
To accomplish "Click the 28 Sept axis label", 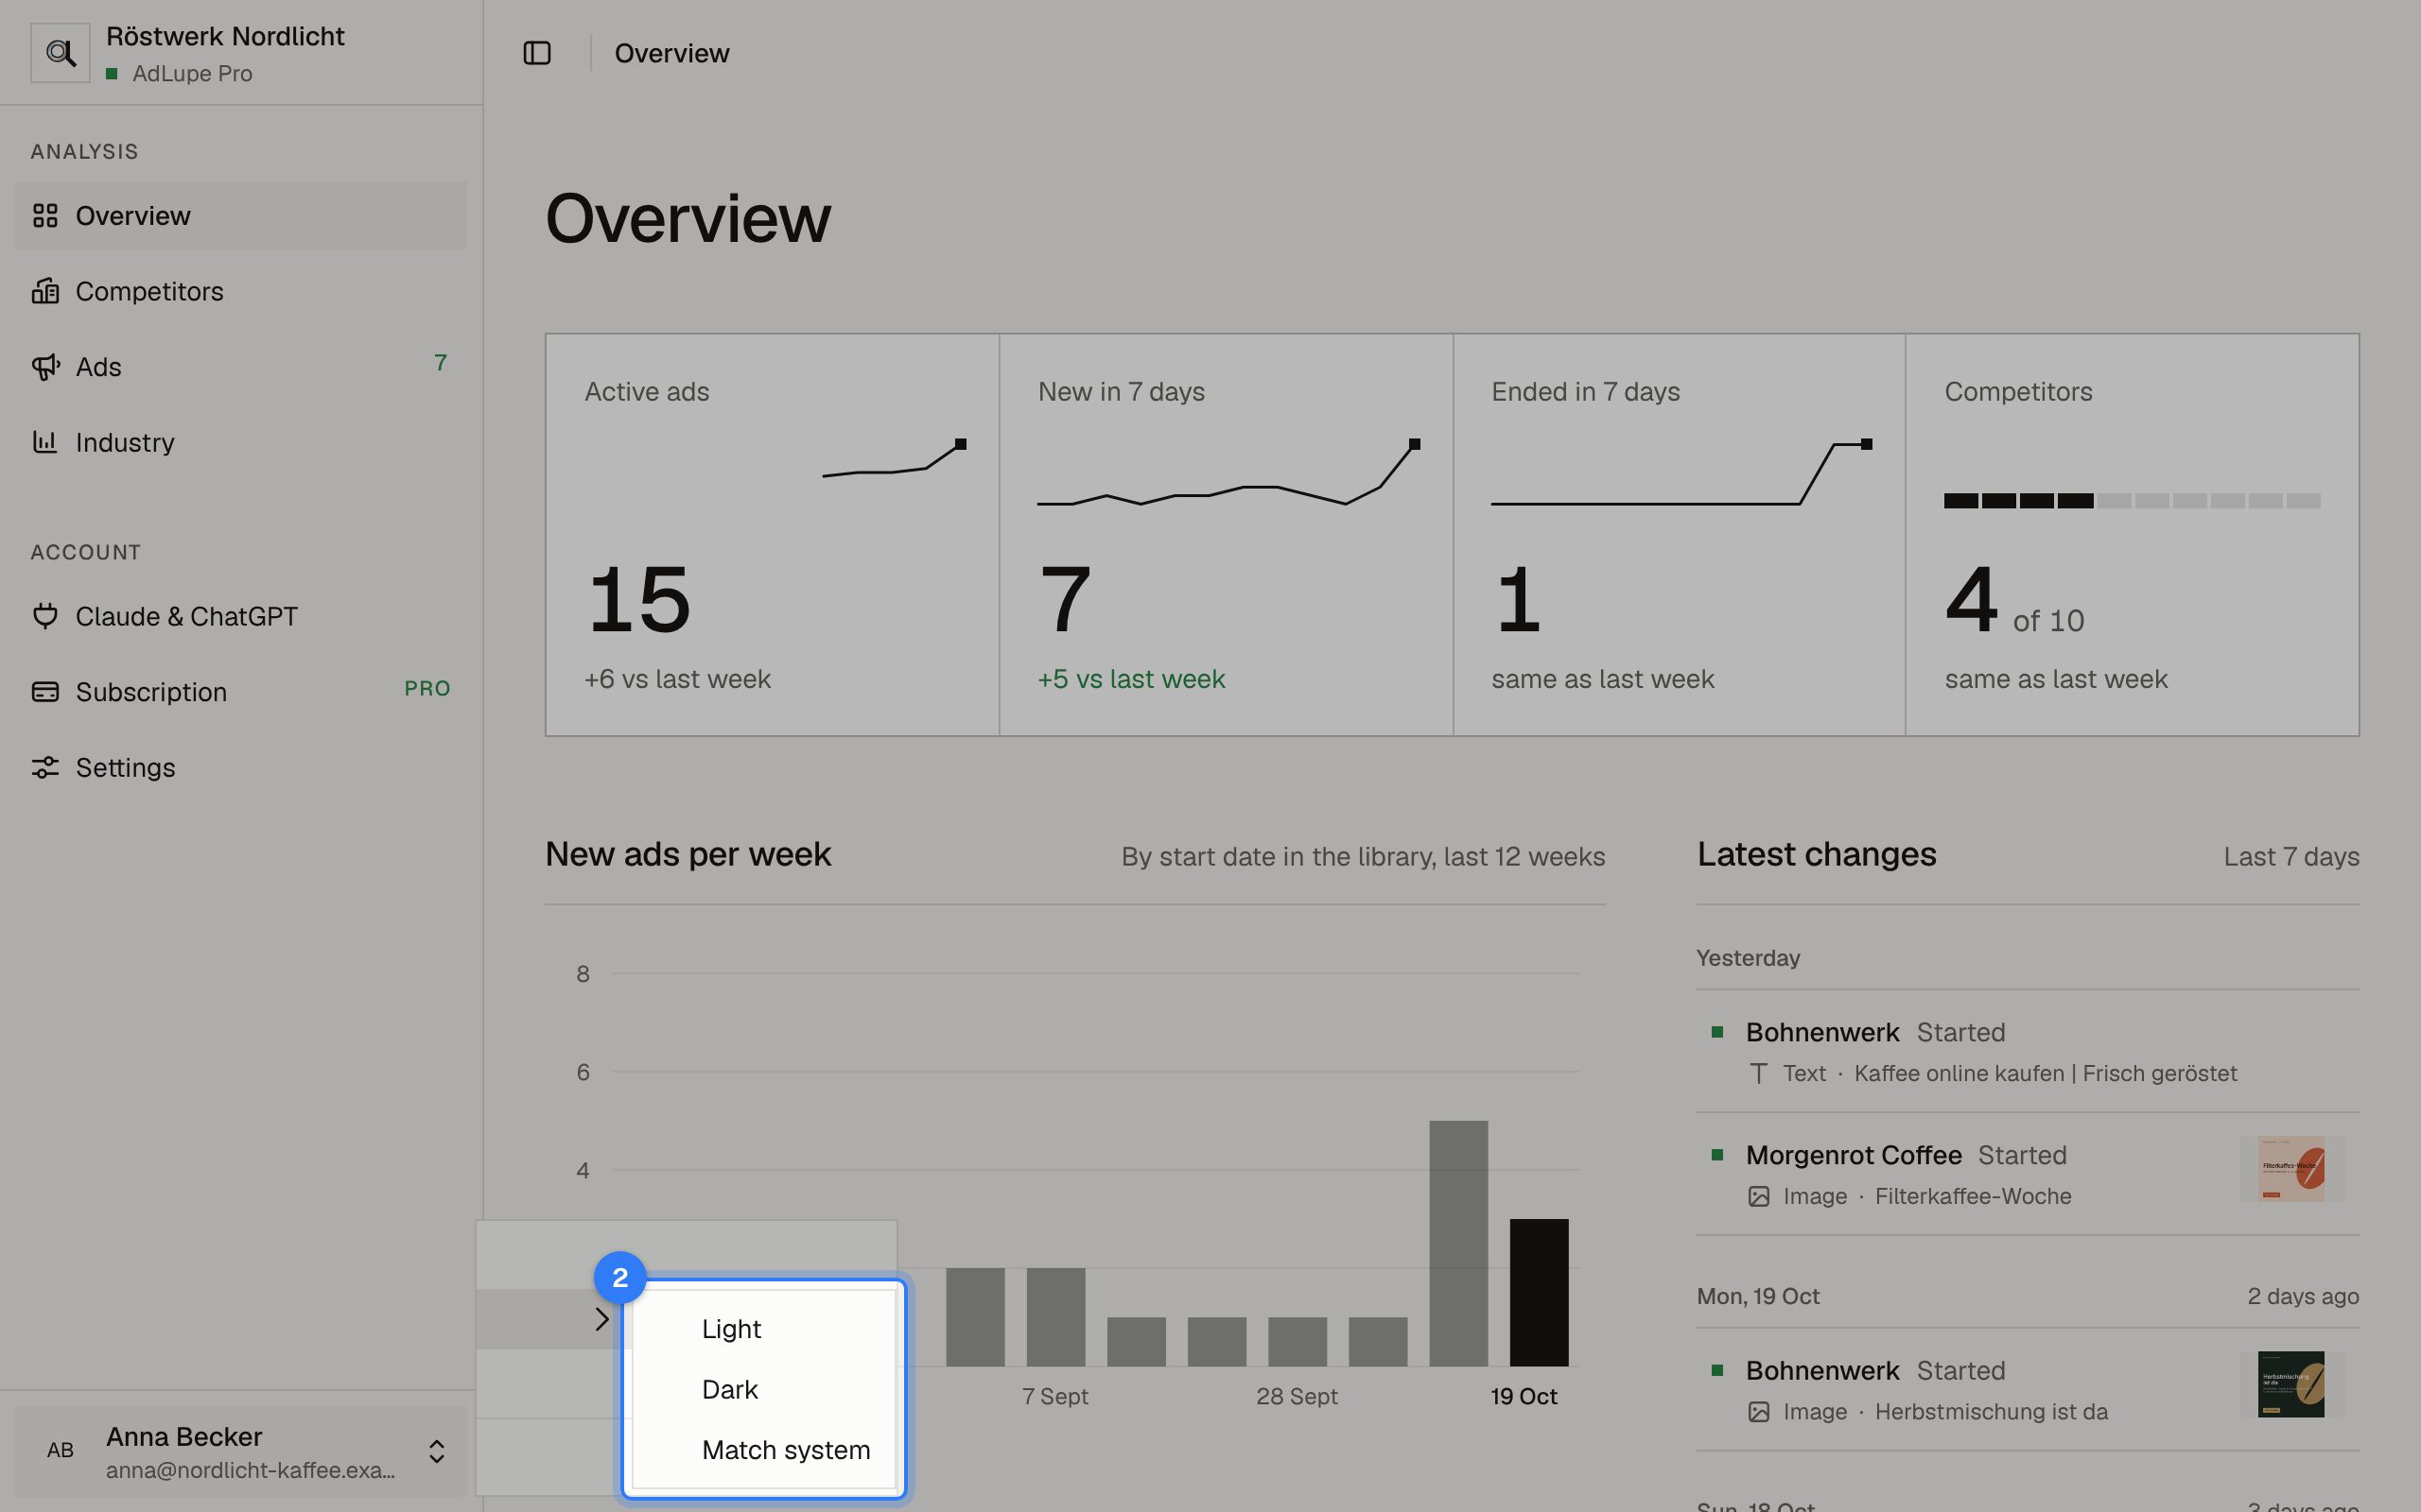I will [x=1297, y=1396].
